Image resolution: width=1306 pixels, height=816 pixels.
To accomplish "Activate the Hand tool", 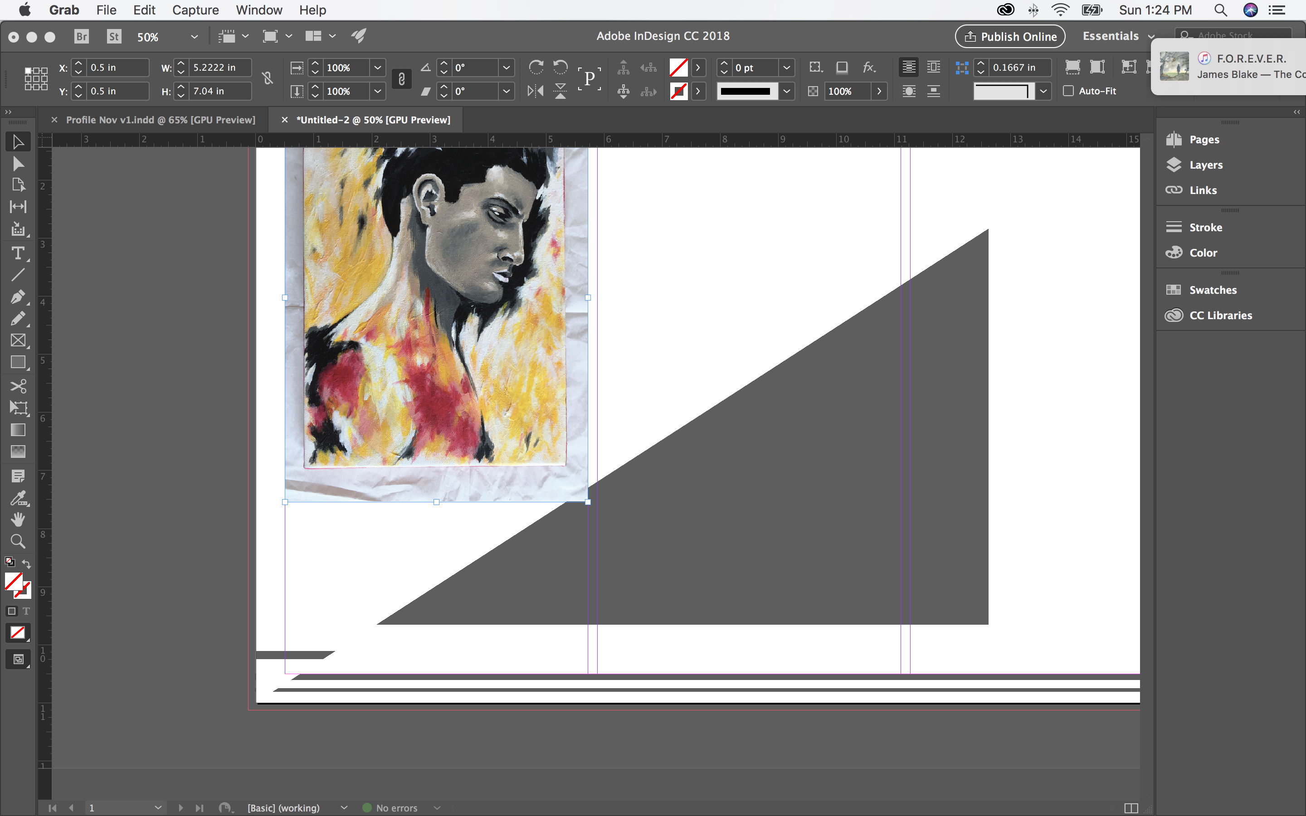I will pos(18,519).
